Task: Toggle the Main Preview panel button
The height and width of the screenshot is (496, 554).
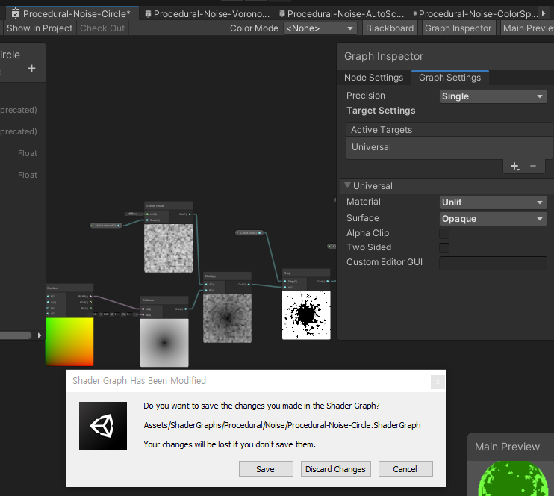Action: pos(527,28)
